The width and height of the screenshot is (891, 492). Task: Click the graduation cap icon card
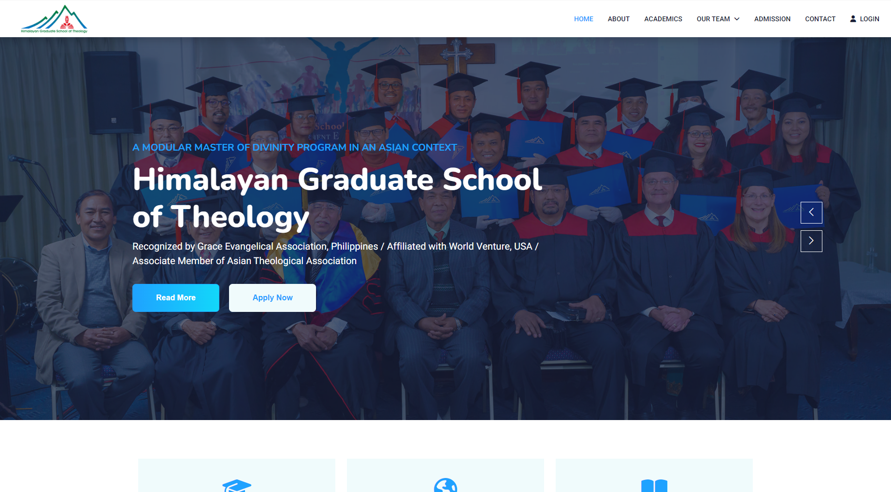237,476
